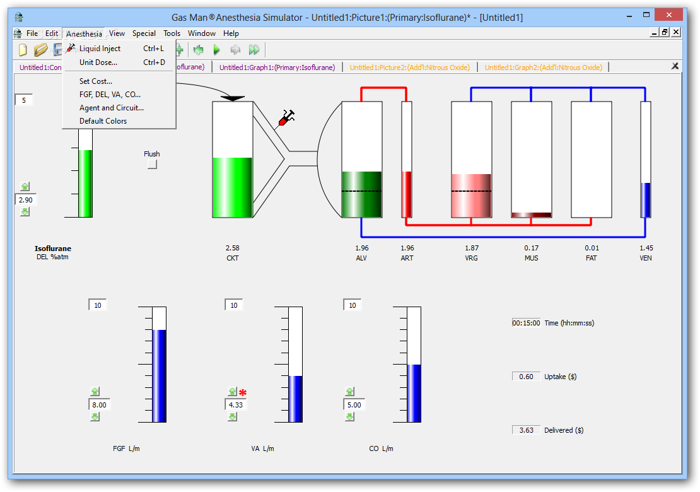700x492 pixels.
Task: Click the blue FGF gauge bar
Action: 159,376
